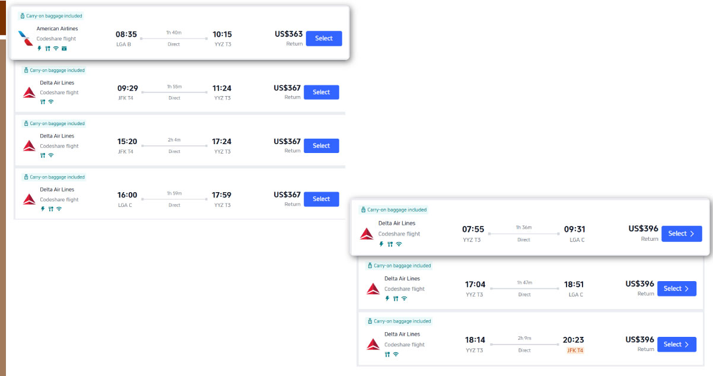Select the 17:04 return flight for US$396
713x376 pixels.
(676, 289)
